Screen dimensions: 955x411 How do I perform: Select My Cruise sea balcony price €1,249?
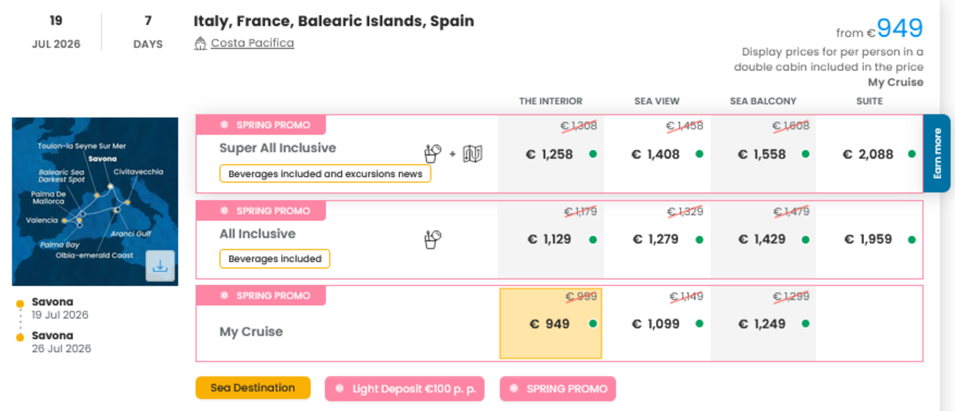[762, 324]
